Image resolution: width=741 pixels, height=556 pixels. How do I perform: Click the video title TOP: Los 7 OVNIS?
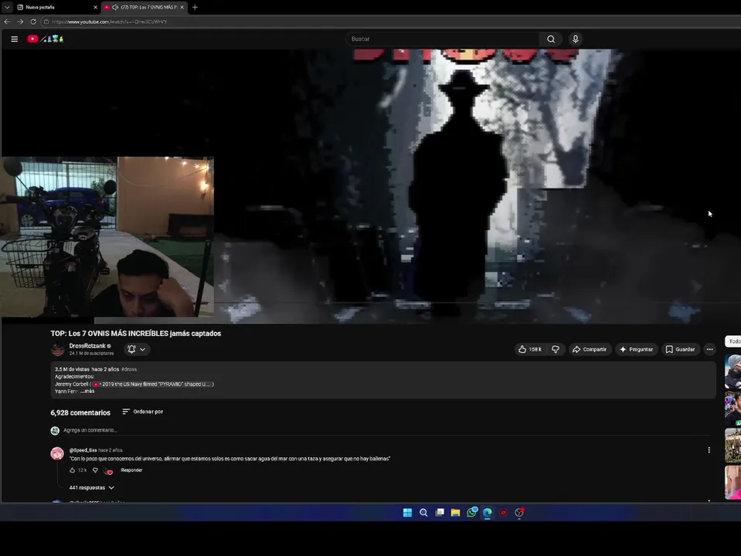click(x=136, y=334)
